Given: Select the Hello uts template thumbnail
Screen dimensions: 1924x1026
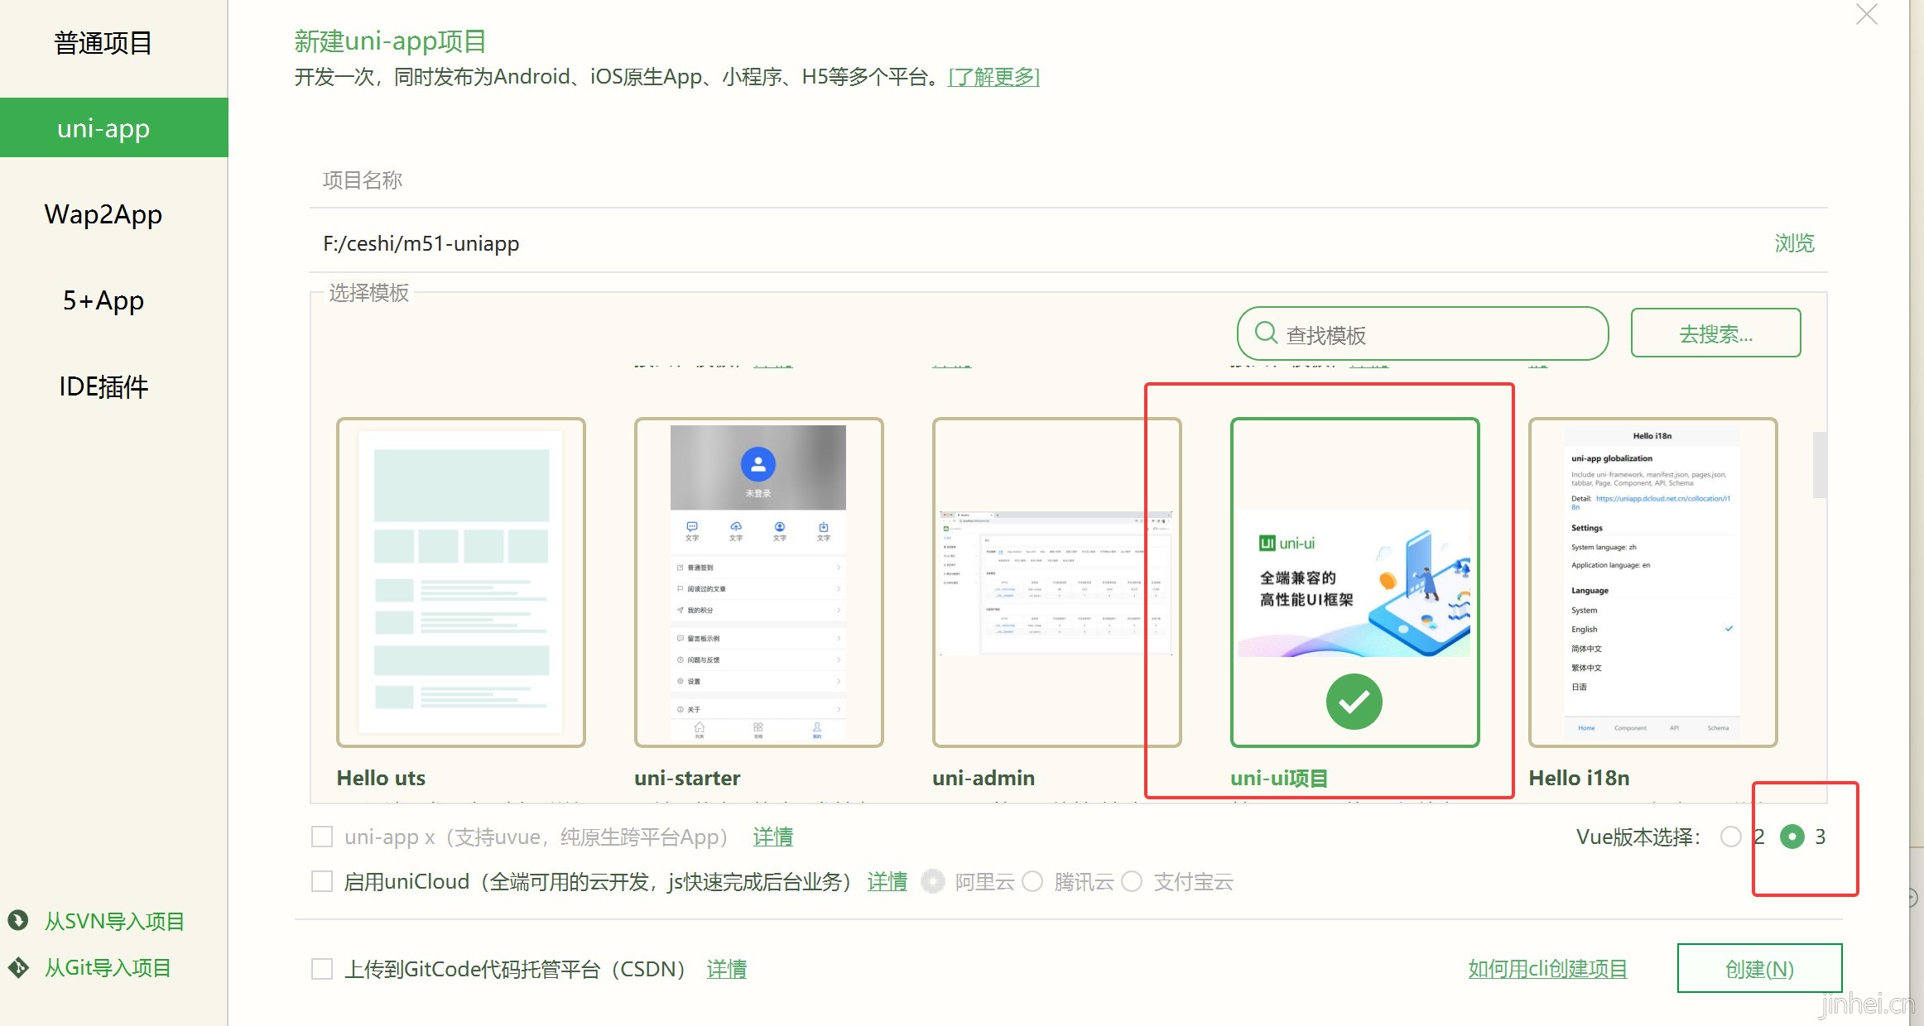Looking at the screenshot, I should pyautogui.click(x=461, y=582).
